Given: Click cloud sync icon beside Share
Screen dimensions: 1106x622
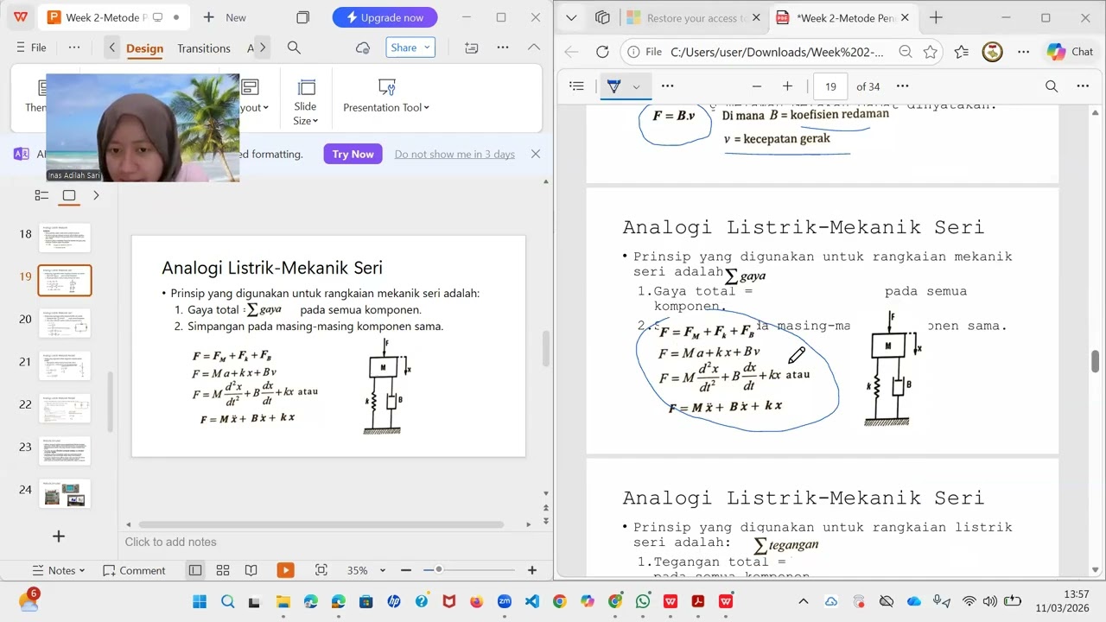Looking at the screenshot, I should pyautogui.click(x=363, y=48).
